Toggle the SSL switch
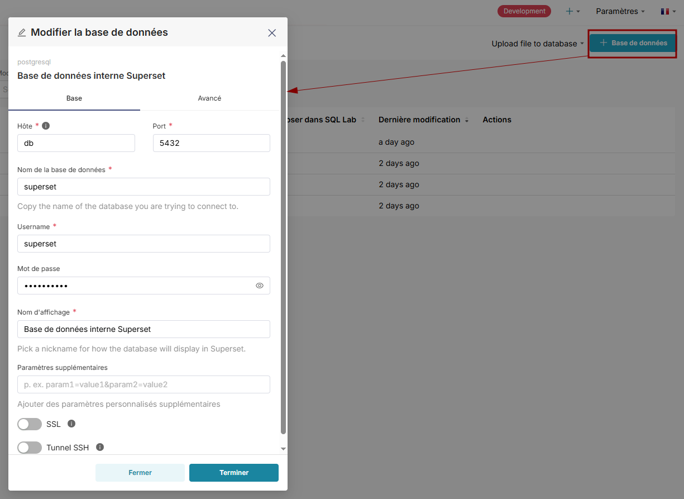This screenshot has height=499, width=684. (30, 424)
